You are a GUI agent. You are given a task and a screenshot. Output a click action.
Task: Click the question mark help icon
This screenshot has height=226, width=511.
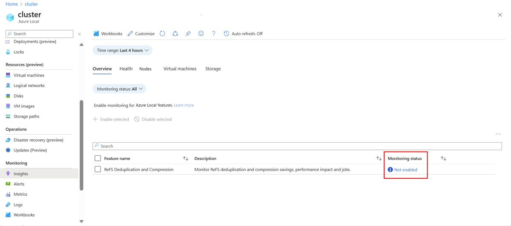[214, 34]
